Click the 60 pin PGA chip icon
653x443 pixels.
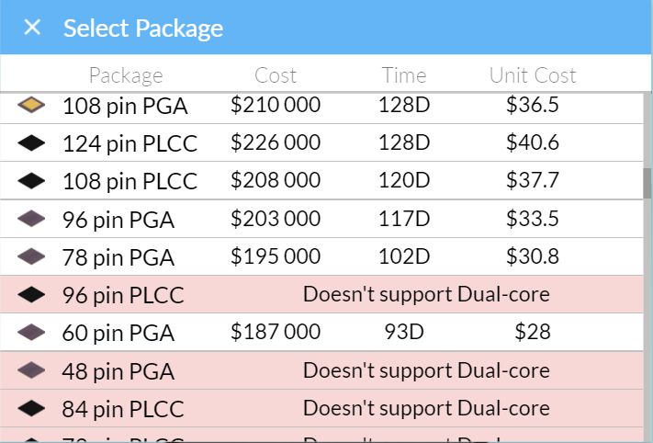[x=31, y=332]
